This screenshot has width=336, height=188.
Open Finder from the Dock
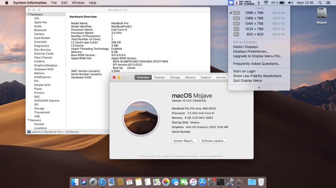(74, 182)
